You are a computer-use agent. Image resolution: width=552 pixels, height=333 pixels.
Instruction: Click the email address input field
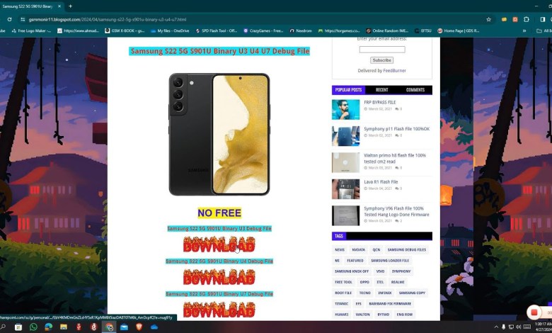[x=382, y=50]
